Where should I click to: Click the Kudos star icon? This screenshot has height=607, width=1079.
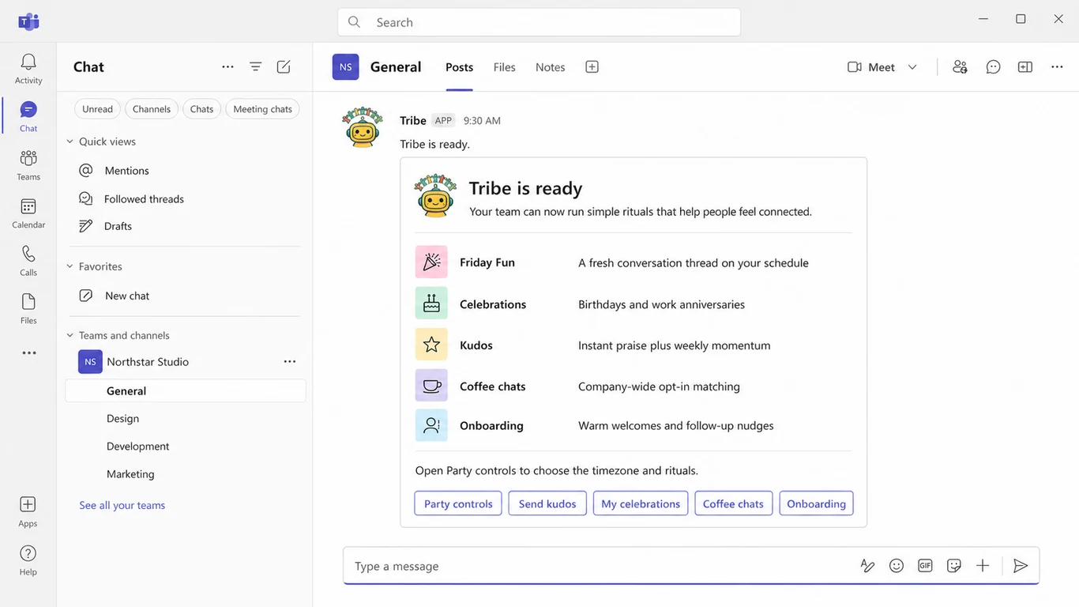pos(431,345)
